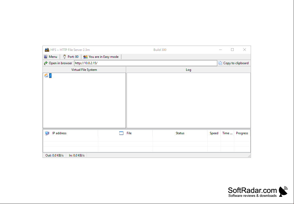Click the IP address column header
Image resolution: width=294 pixels, height=204 pixels.
70,133
